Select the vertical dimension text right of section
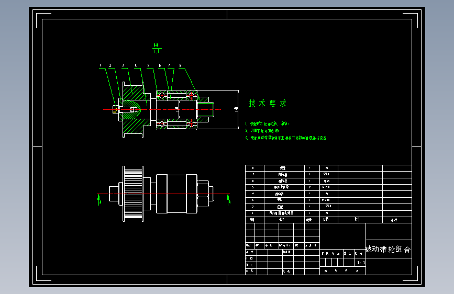The height and width of the screenshot is (294, 454). pos(236,109)
